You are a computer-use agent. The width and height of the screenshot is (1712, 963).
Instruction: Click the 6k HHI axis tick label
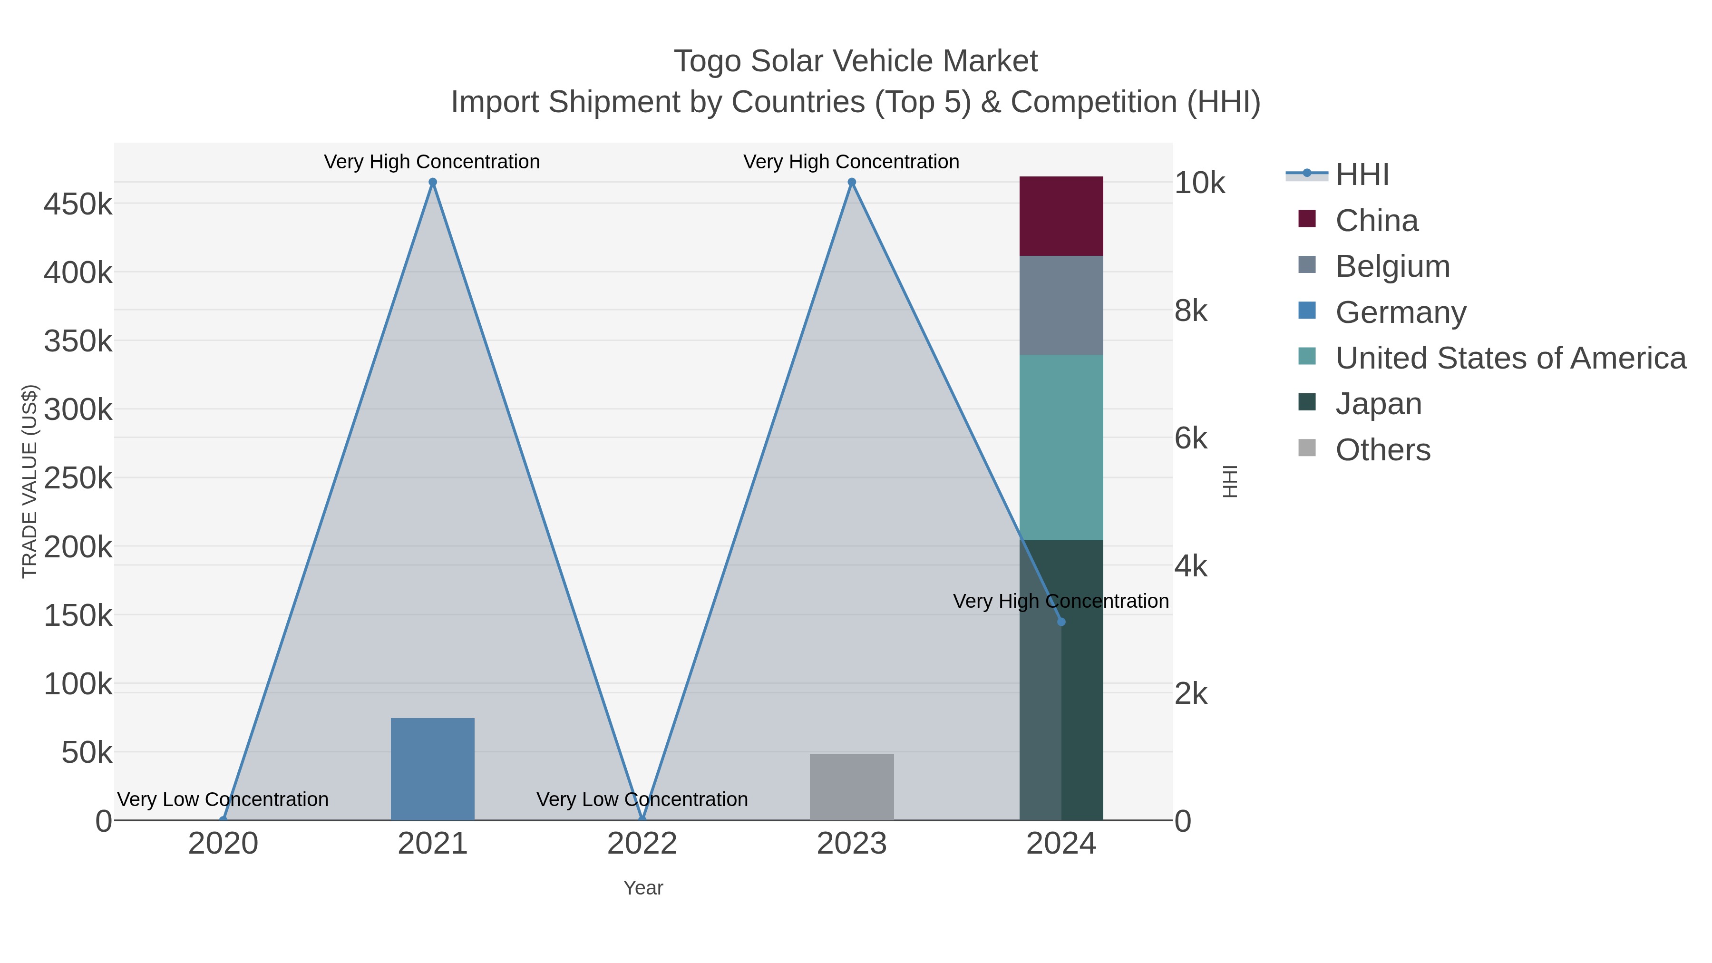[1191, 438]
